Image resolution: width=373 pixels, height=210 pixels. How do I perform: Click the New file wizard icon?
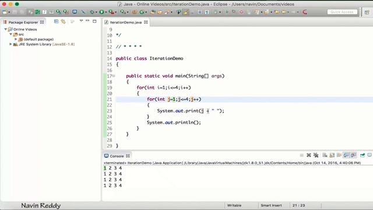click(5, 12)
